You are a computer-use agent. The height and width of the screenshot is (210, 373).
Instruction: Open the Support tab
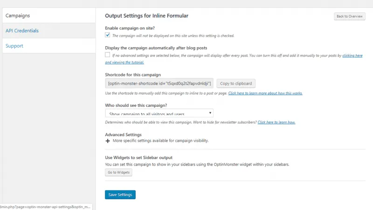click(49, 46)
